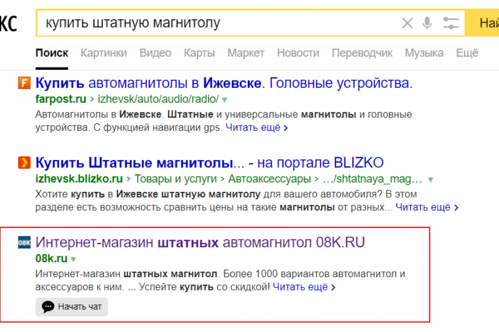Click the BLIZKO orange arrow favicon
This screenshot has width=499, height=332.
point(24,163)
